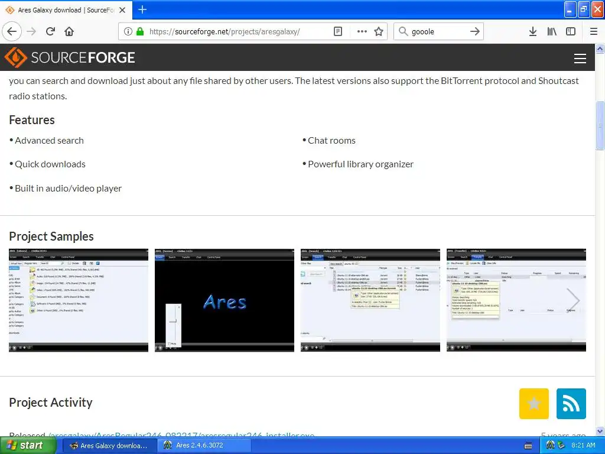The image size is (605, 454).
Task: Click Powerful library organizer text
Action: pos(360,164)
